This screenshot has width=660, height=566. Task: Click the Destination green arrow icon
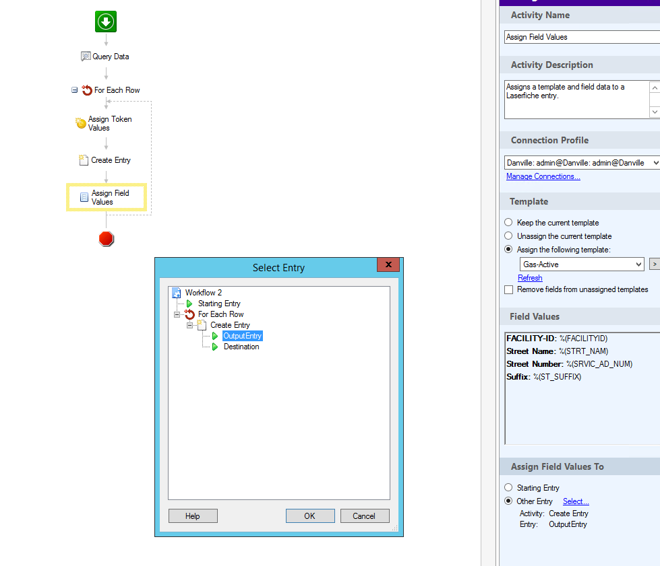(215, 347)
